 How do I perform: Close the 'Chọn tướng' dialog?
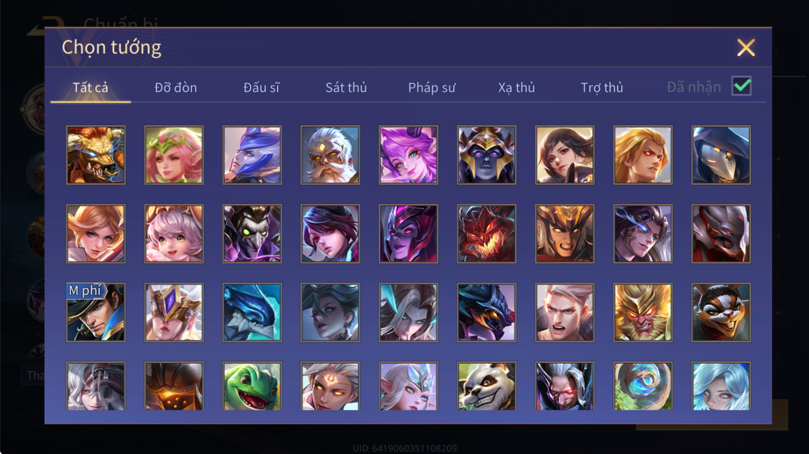coord(746,48)
